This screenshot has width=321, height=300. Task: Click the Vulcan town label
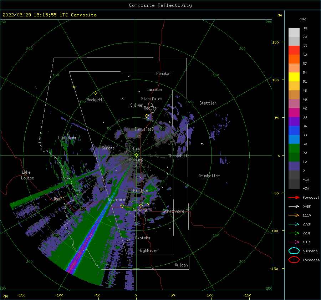(181, 265)
